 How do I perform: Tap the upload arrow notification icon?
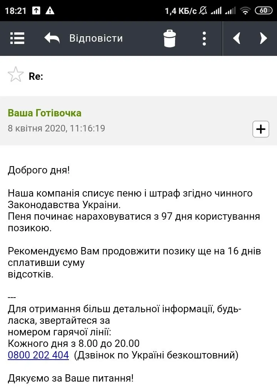tap(36, 11)
